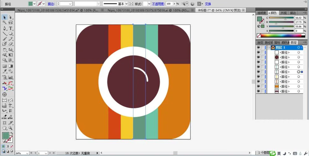Select the Magic Wand tool

[5, 23]
